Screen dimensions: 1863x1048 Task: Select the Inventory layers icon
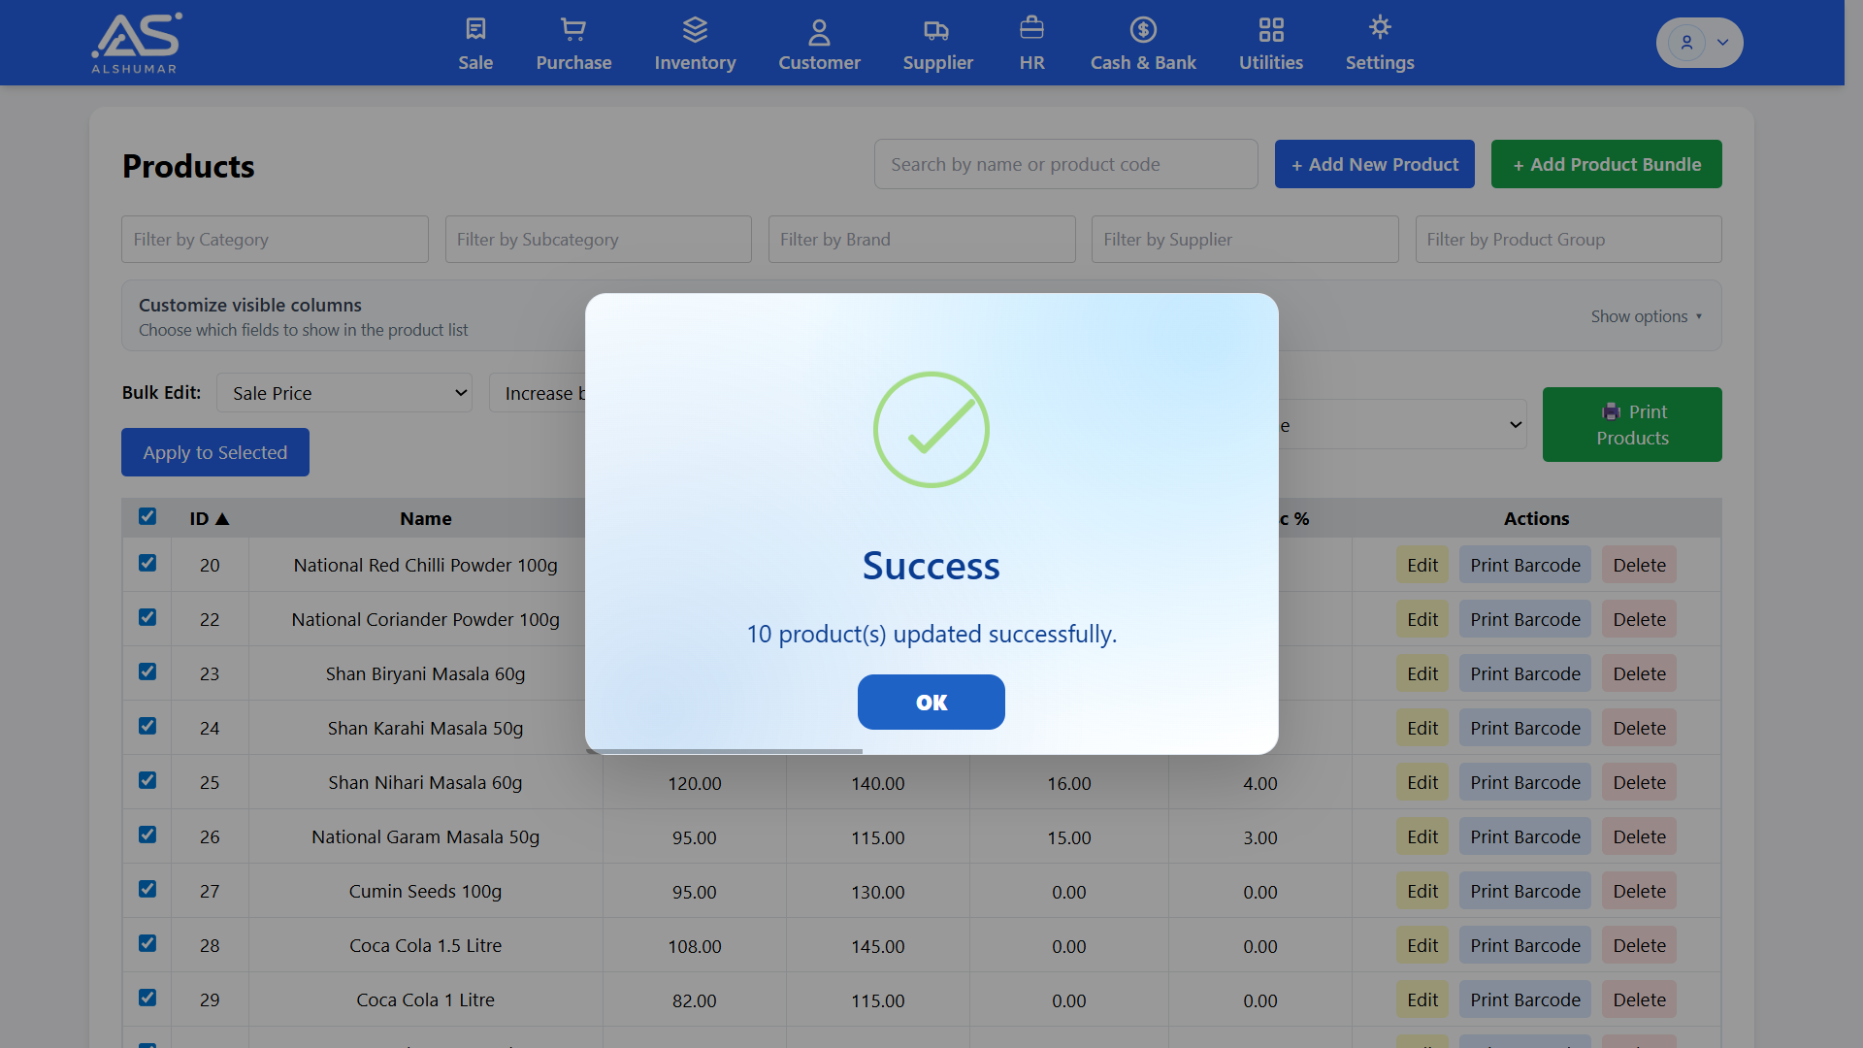pyautogui.click(x=695, y=29)
